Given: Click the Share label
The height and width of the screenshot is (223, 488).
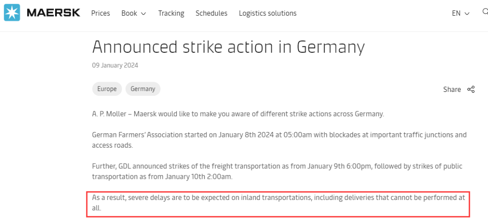Looking at the screenshot, I should pos(452,89).
